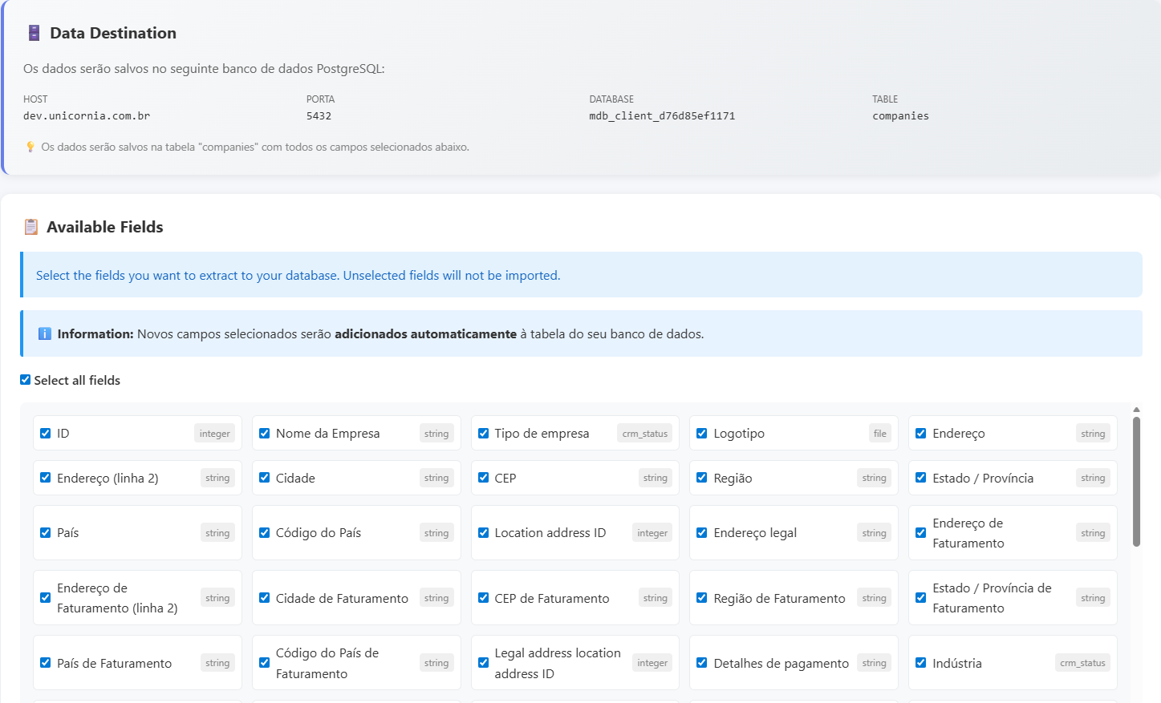Click the database name mdb_client_d76d85ef1171
1161x703 pixels.
(x=662, y=116)
